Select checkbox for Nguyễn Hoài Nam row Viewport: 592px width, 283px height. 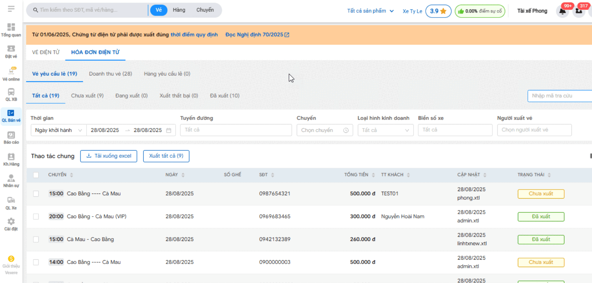36,217
